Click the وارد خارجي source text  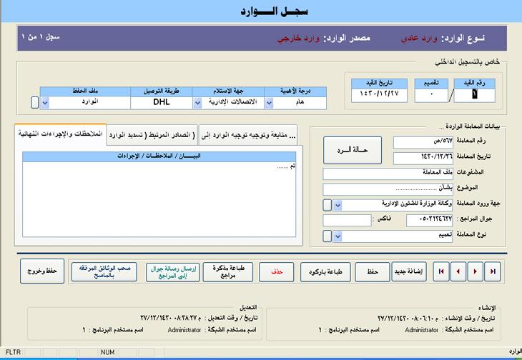coord(298,39)
